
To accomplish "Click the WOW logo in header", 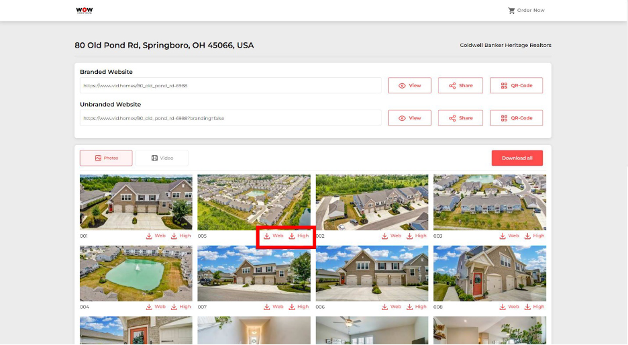I will [84, 11].
